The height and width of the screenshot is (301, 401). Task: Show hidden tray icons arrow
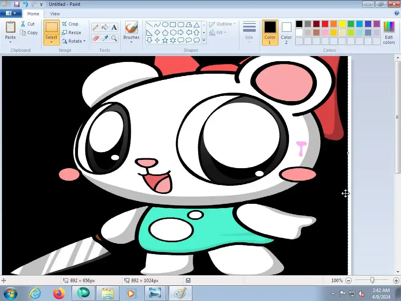coord(333,294)
